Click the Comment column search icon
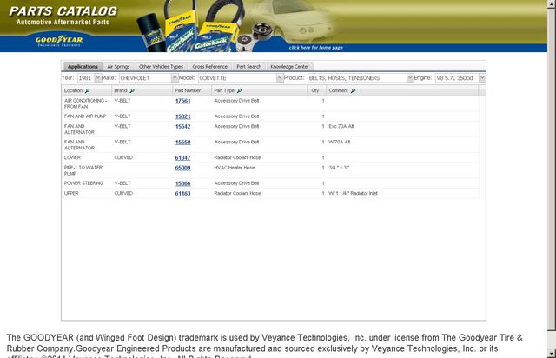This screenshot has height=358, width=556. [x=353, y=91]
